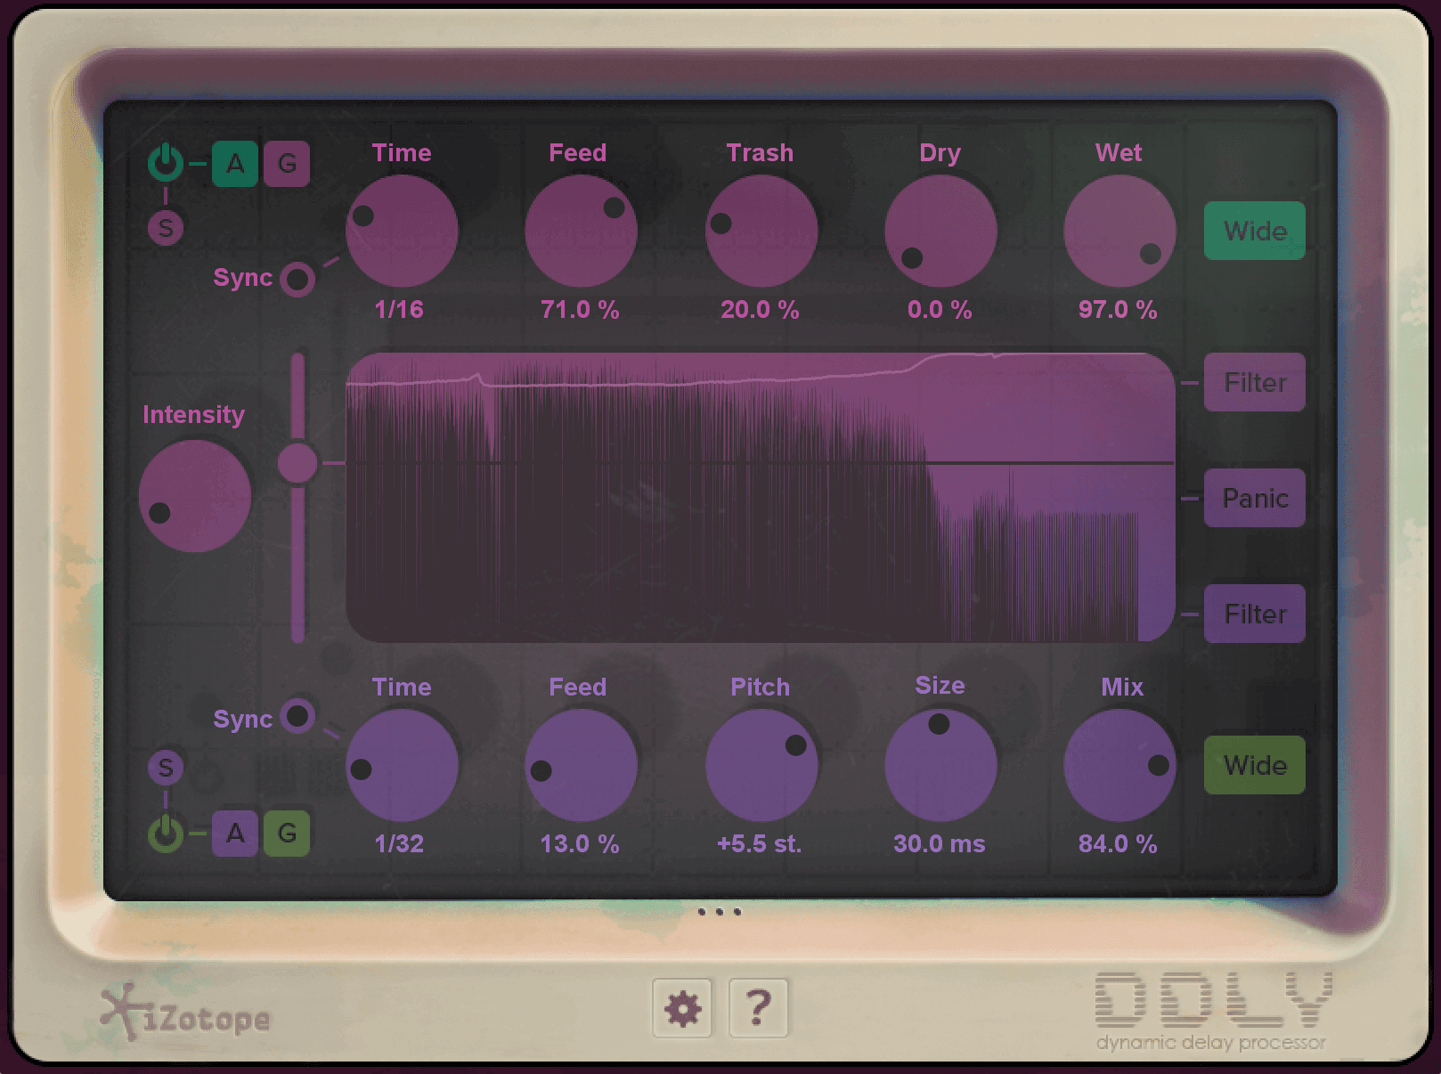The width and height of the screenshot is (1441, 1074).
Task: Click the vertical threshold slider handle
Action: 297,463
